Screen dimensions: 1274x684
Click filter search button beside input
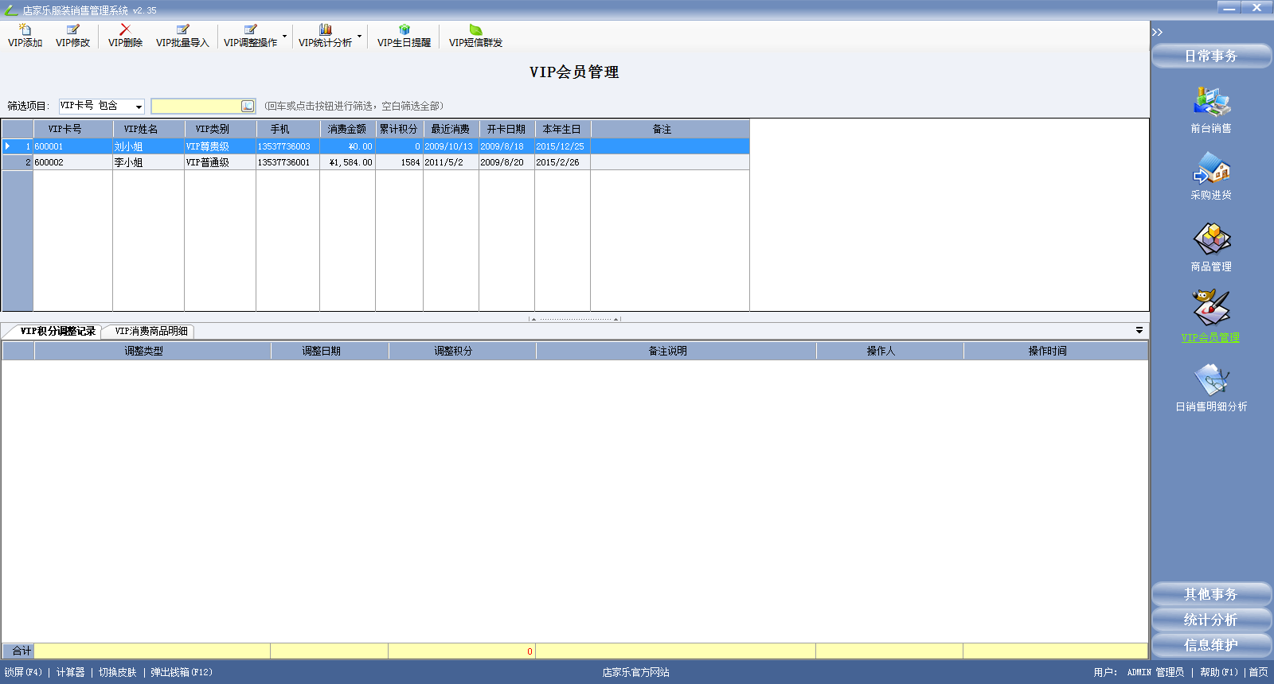tap(248, 106)
